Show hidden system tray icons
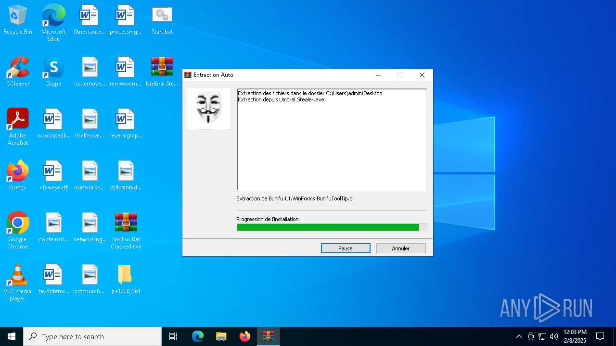616x346 pixels. point(519,336)
